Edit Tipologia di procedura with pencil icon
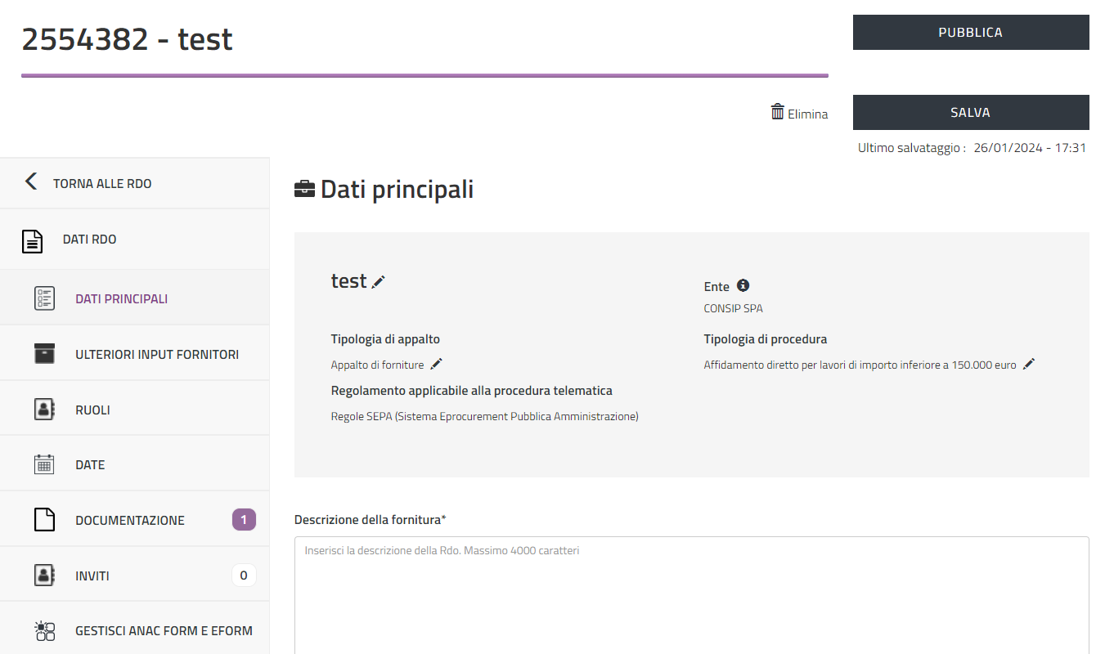This screenshot has height=654, width=1105. click(x=1029, y=365)
